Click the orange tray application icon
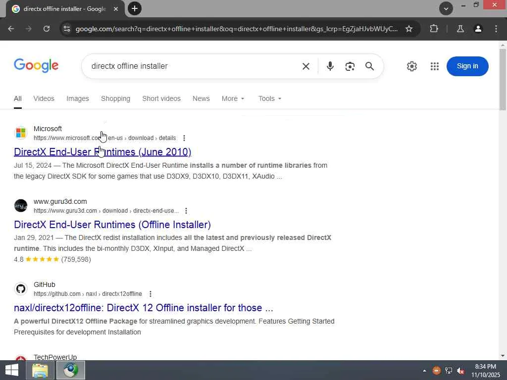The height and width of the screenshot is (380, 507). [437, 370]
